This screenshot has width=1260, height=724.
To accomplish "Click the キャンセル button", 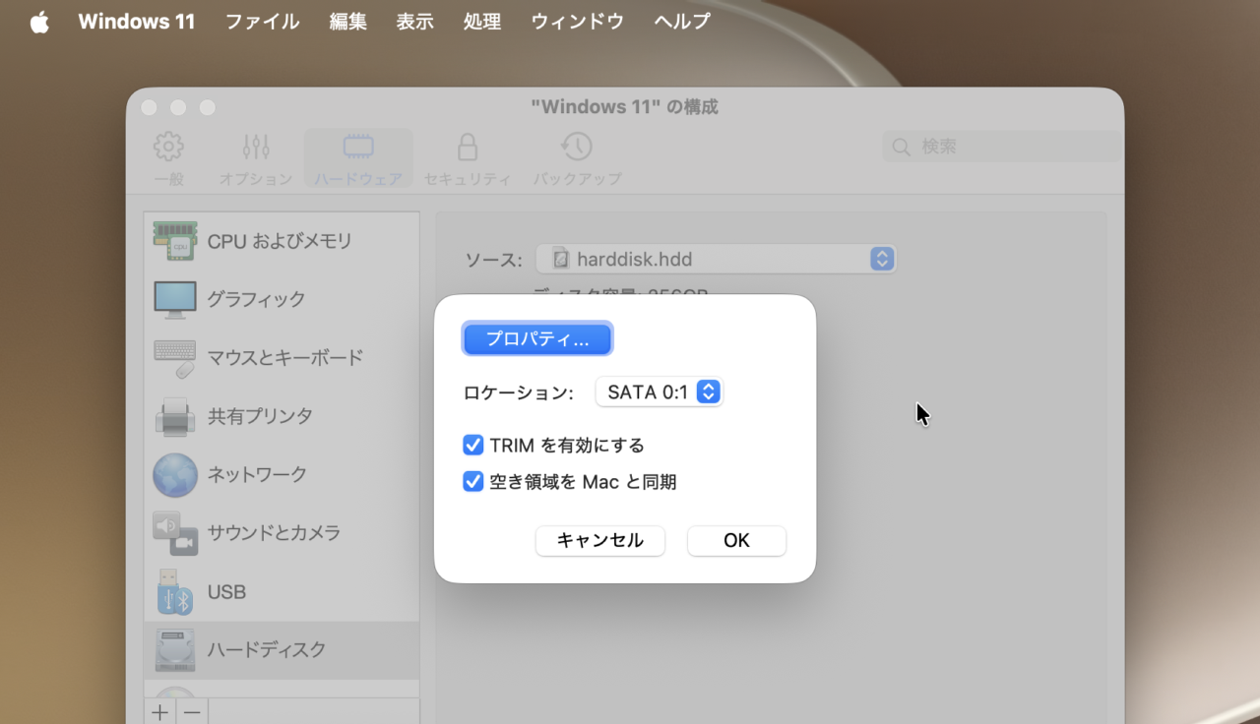I will click(600, 541).
